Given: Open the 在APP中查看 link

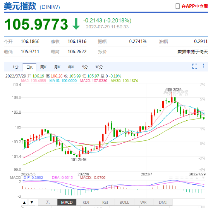Looking at the screenshot, I should tap(195, 6).
